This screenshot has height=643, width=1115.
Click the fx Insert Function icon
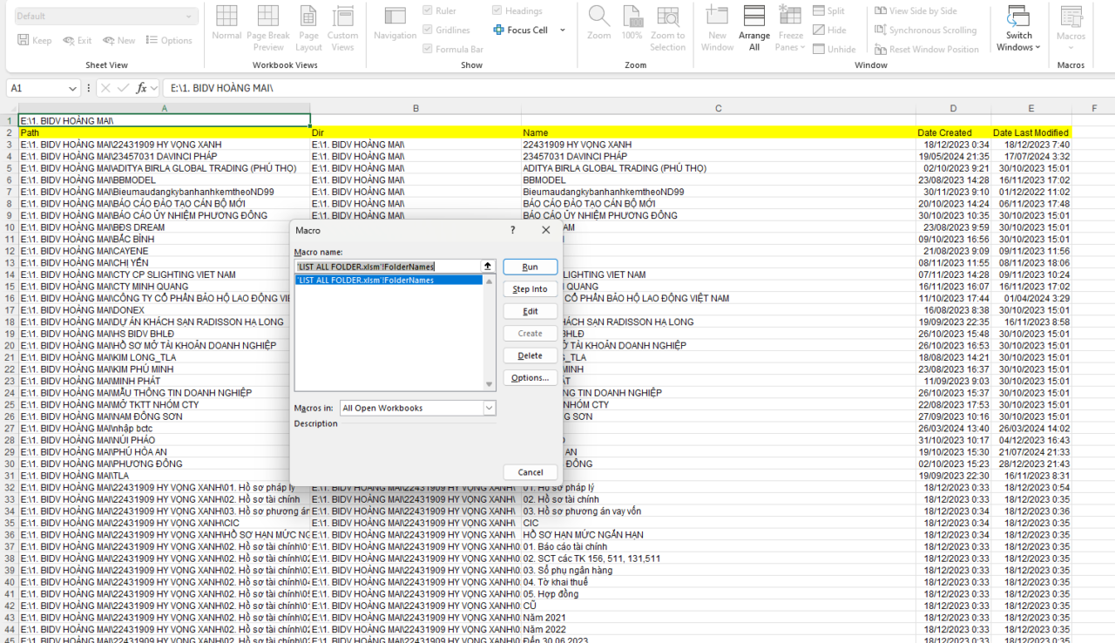click(x=142, y=88)
